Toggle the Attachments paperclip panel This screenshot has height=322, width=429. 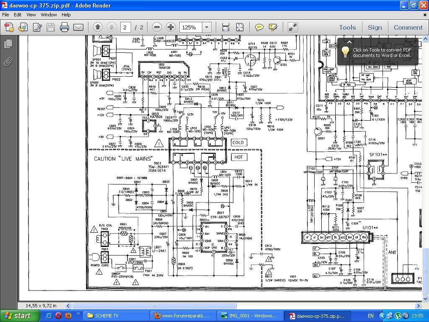pos(8,62)
